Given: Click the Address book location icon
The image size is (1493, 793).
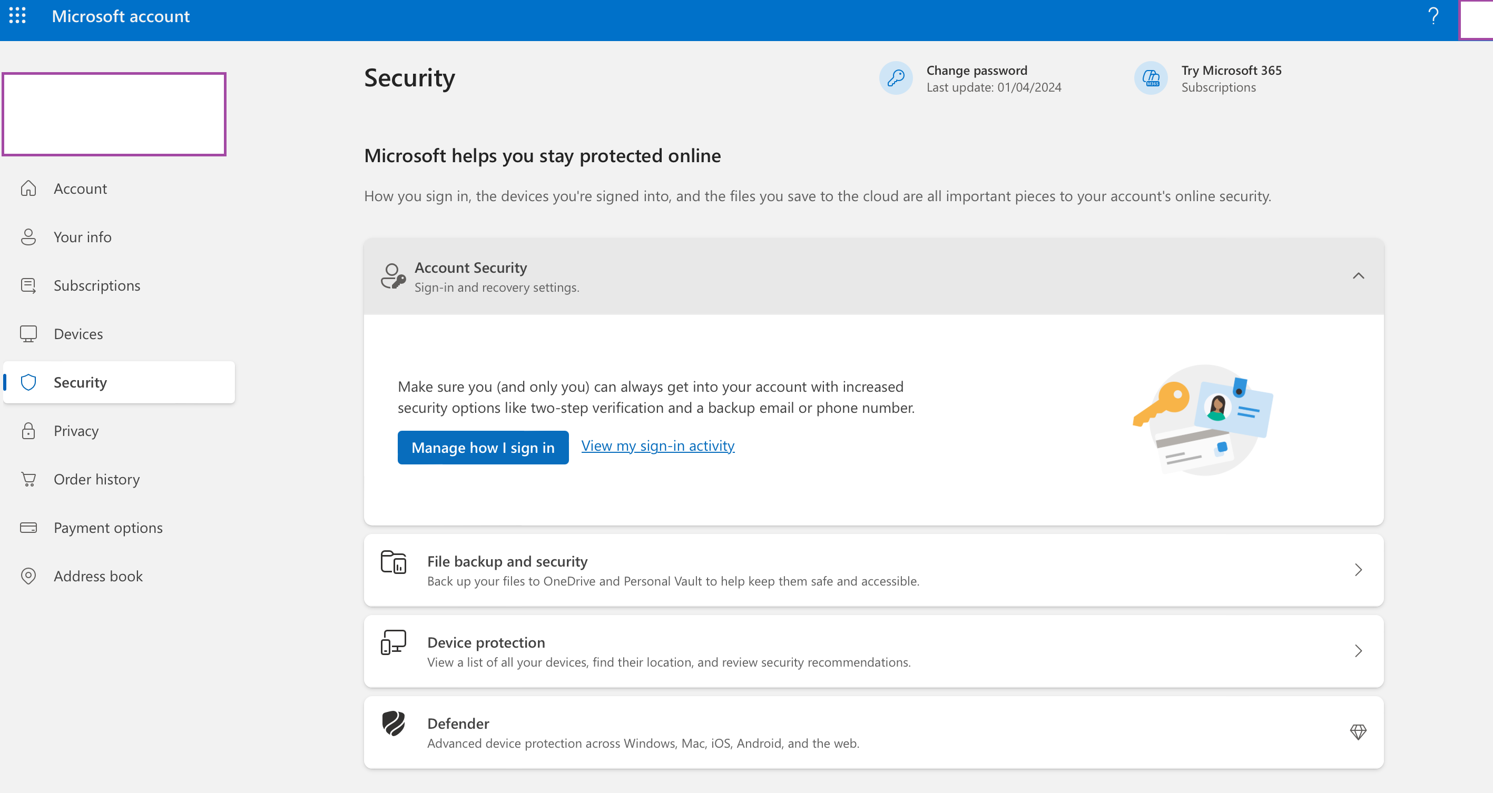Looking at the screenshot, I should pos(28,576).
